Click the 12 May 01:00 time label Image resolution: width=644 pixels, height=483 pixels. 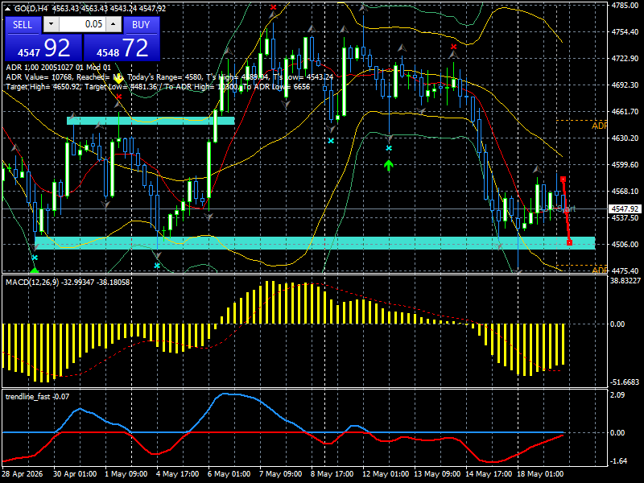pos(387,474)
